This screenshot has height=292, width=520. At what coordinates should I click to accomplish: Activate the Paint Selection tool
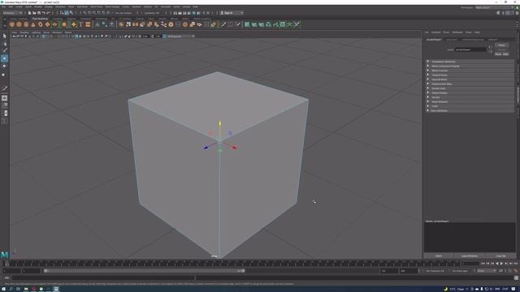coord(4,50)
